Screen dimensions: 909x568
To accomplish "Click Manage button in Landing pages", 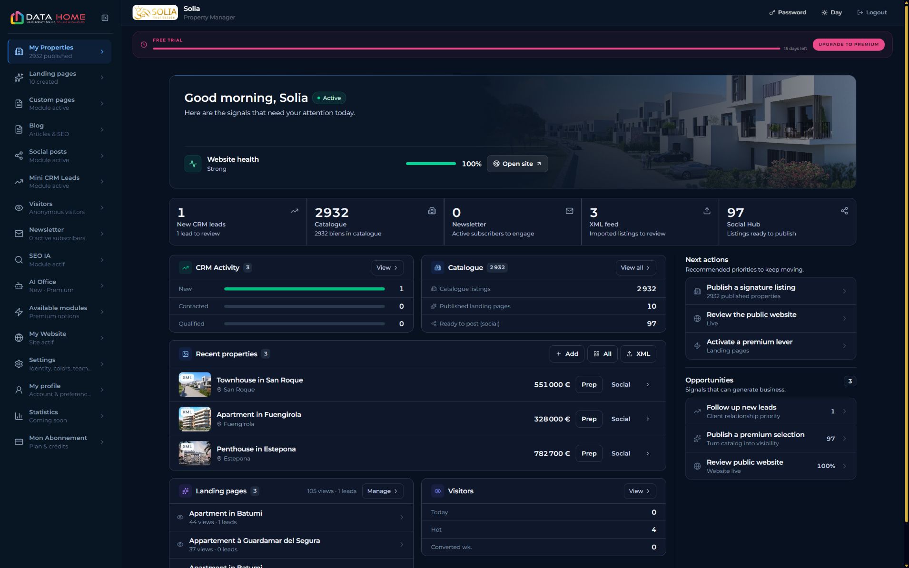I will click(383, 491).
